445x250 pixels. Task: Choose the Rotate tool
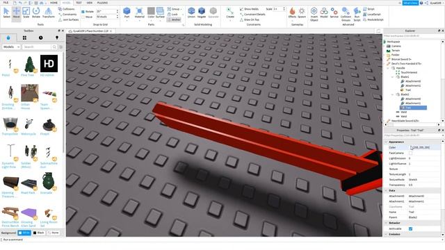coord(36,13)
